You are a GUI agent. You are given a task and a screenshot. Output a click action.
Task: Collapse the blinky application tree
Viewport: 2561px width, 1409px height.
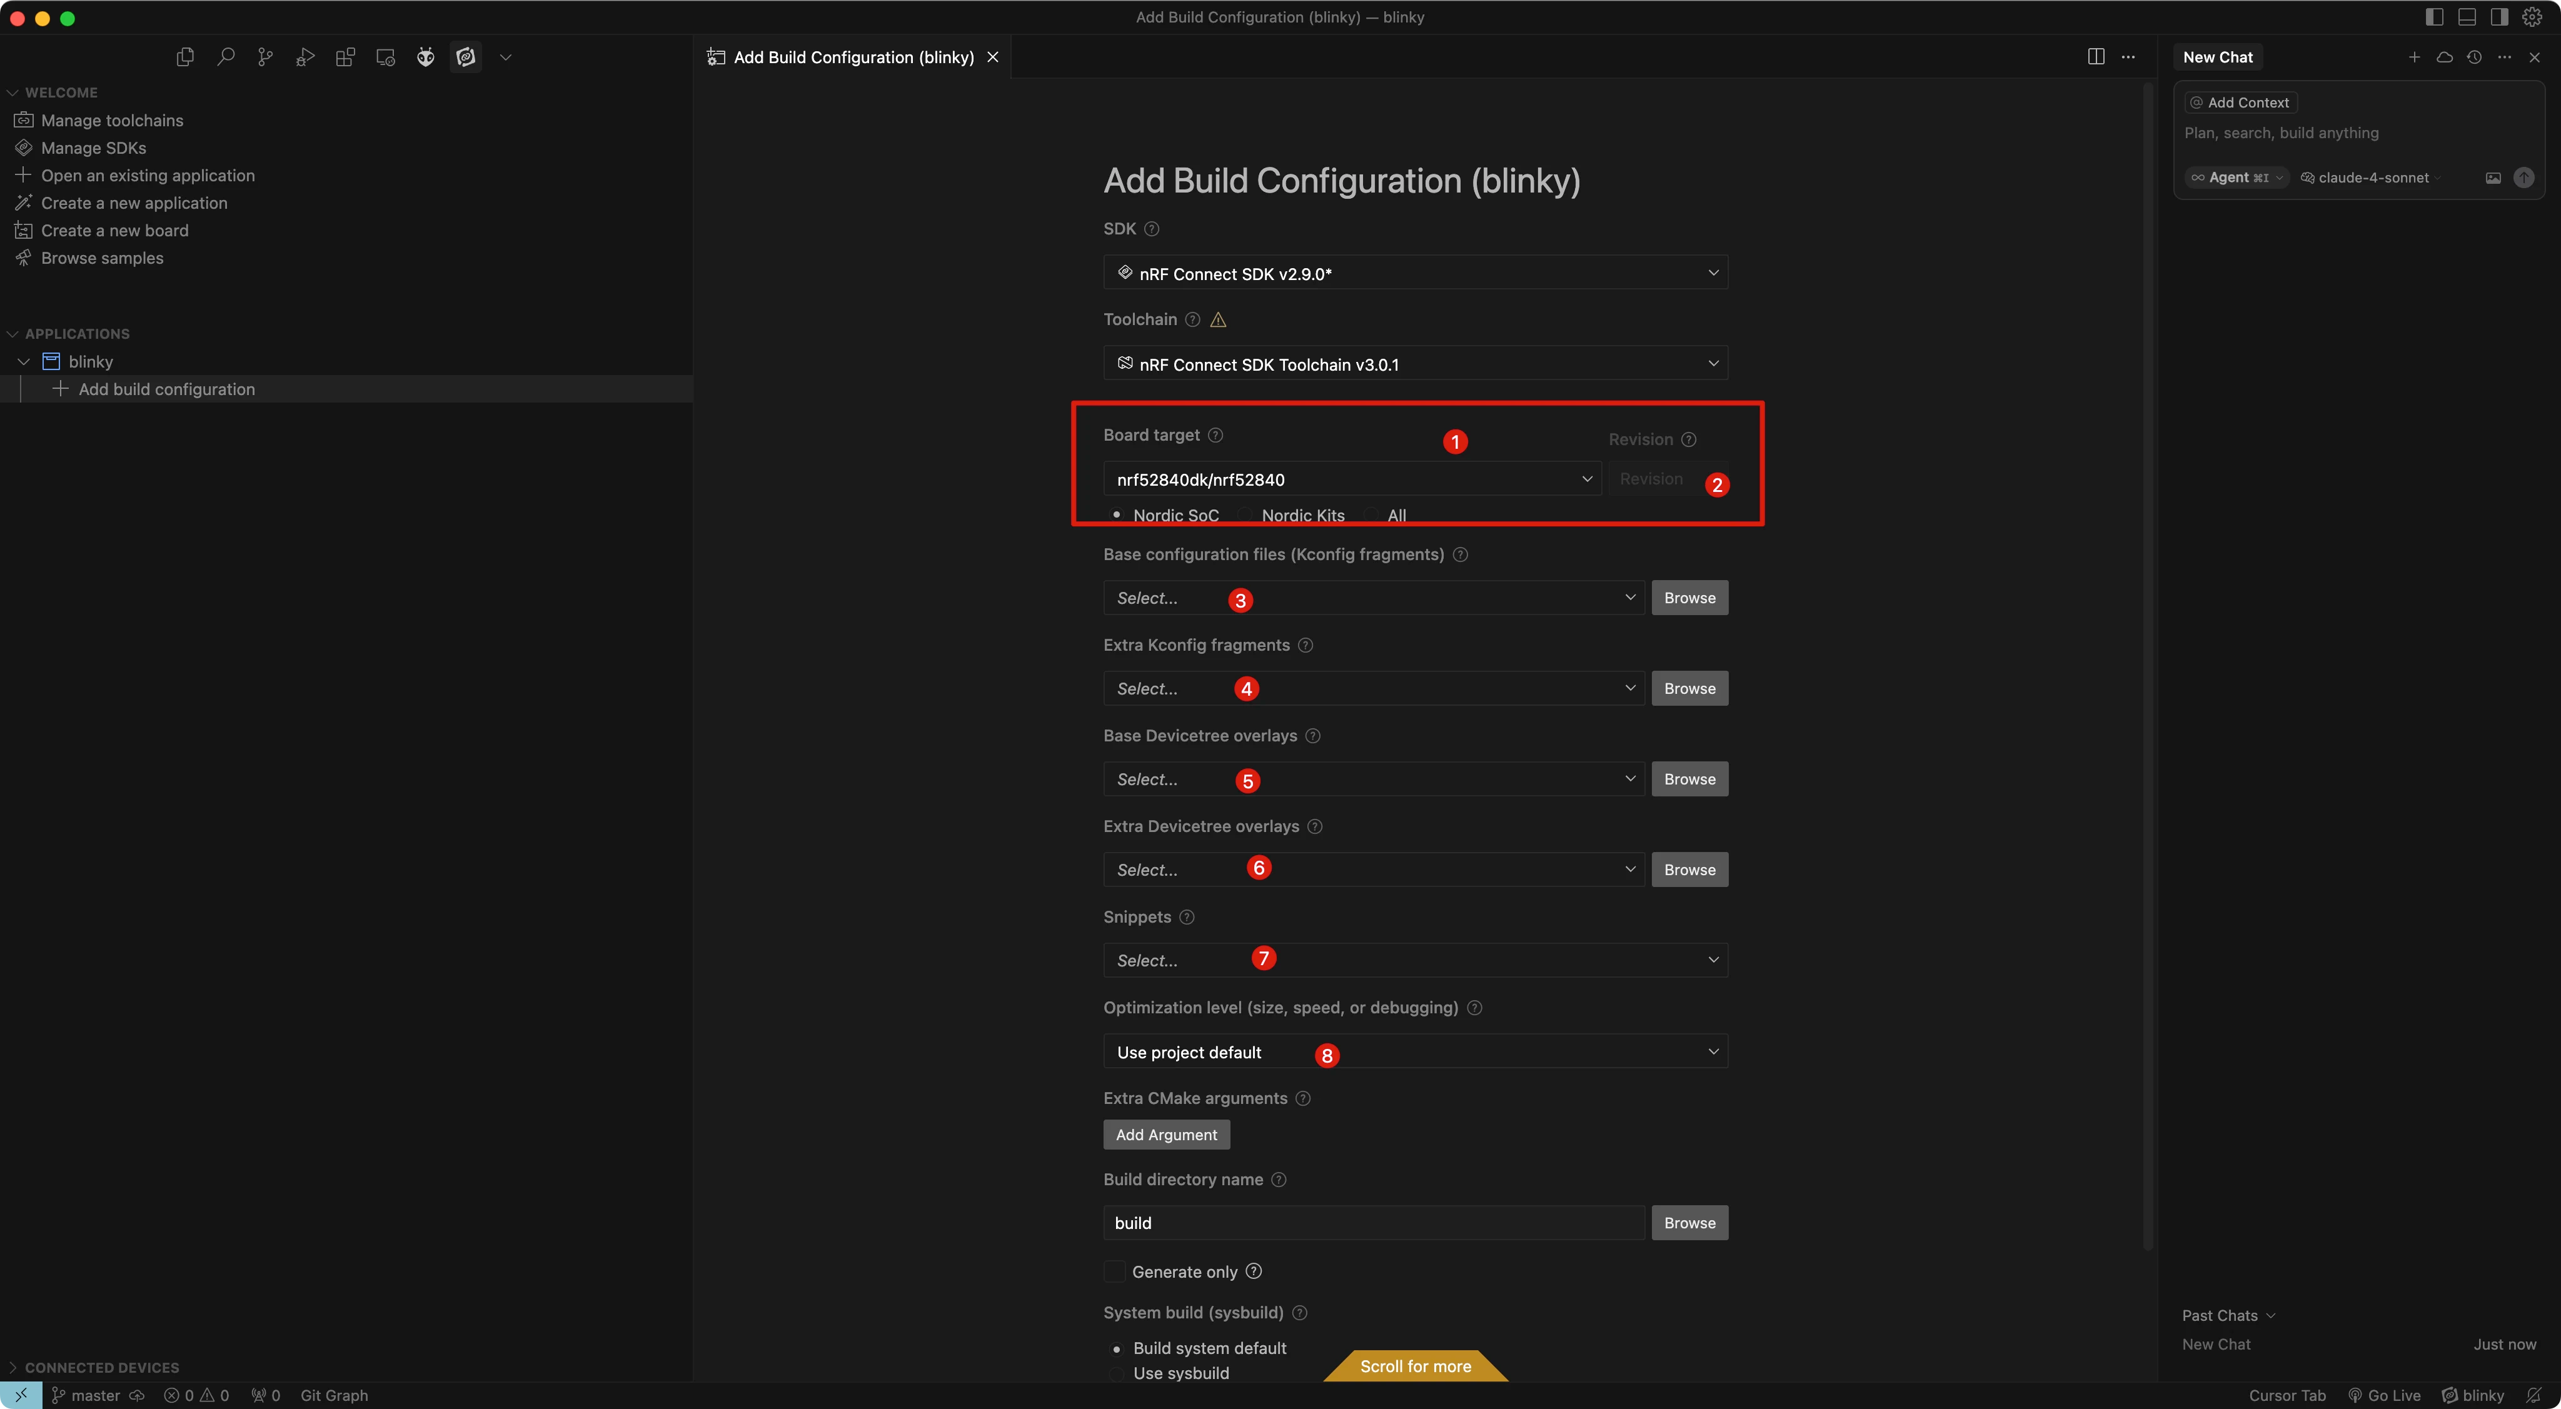(24, 362)
